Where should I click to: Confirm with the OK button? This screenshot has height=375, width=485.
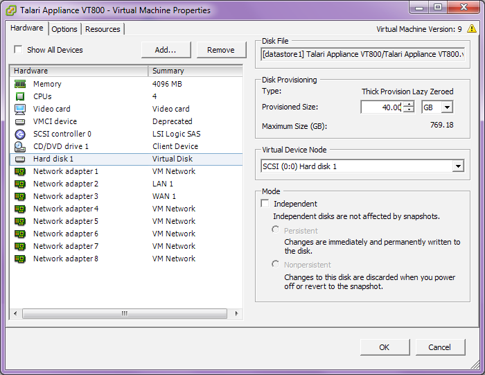click(385, 347)
